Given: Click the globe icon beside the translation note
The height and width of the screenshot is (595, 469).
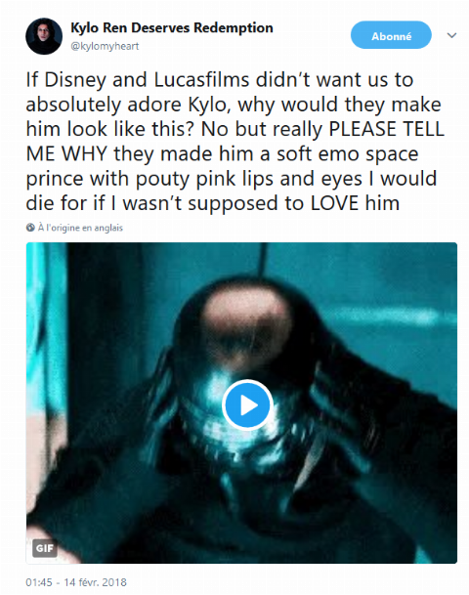Looking at the screenshot, I should [30, 228].
